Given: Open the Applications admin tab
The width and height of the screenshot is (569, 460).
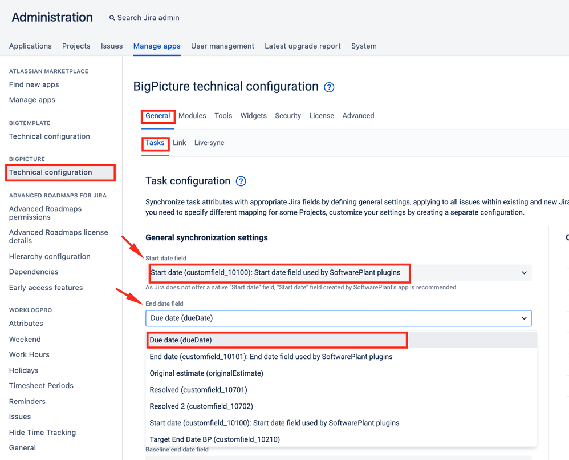Looking at the screenshot, I should [30, 46].
